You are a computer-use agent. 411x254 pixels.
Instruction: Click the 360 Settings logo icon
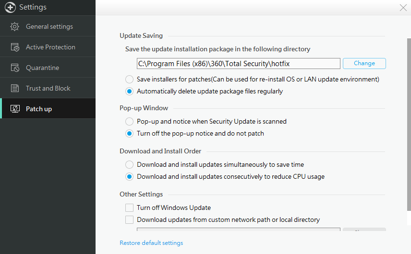[x=10, y=7]
